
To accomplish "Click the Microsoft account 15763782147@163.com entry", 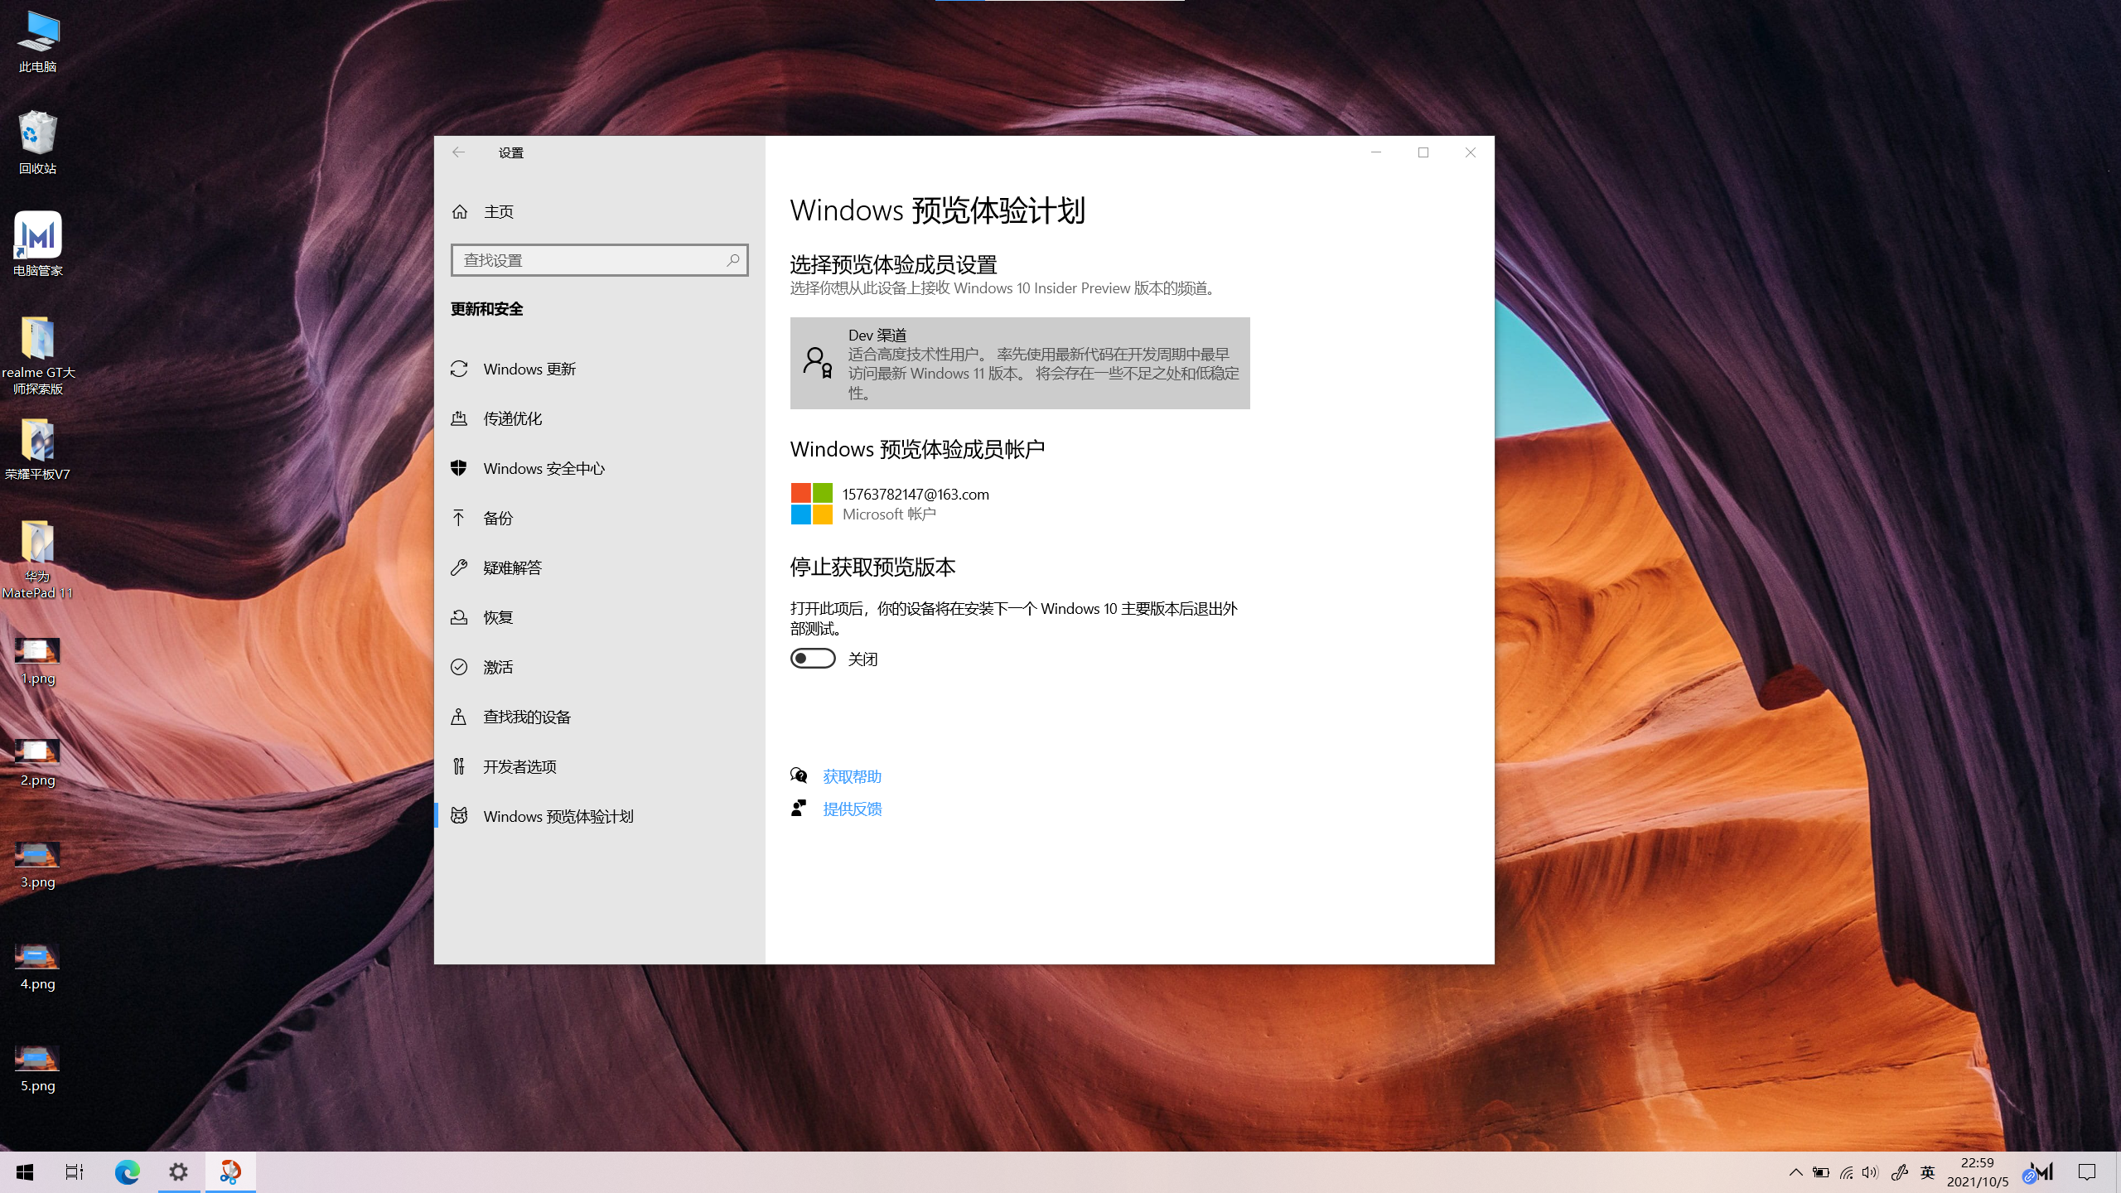I will pyautogui.click(x=891, y=504).
